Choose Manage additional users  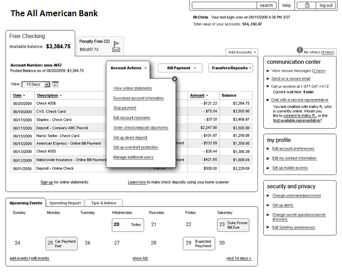(133, 157)
